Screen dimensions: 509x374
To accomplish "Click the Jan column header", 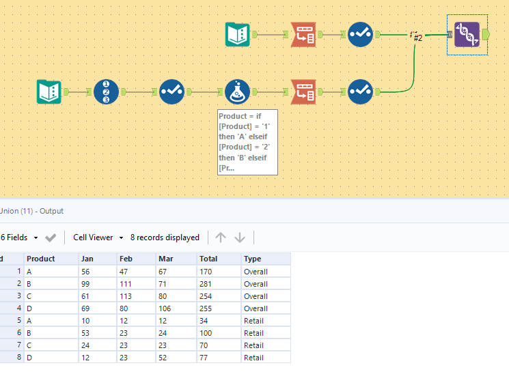I will coord(98,259).
